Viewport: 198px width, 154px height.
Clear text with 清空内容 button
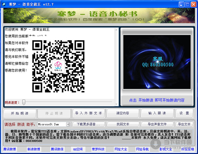point(123,113)
